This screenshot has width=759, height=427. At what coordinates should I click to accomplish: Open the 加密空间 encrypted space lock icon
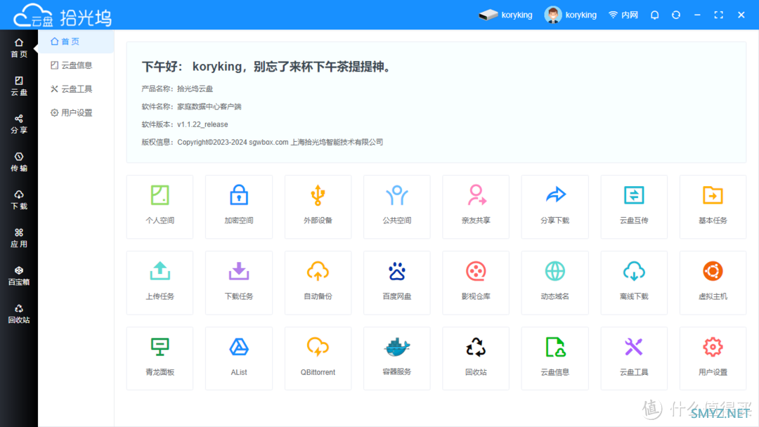239,195
